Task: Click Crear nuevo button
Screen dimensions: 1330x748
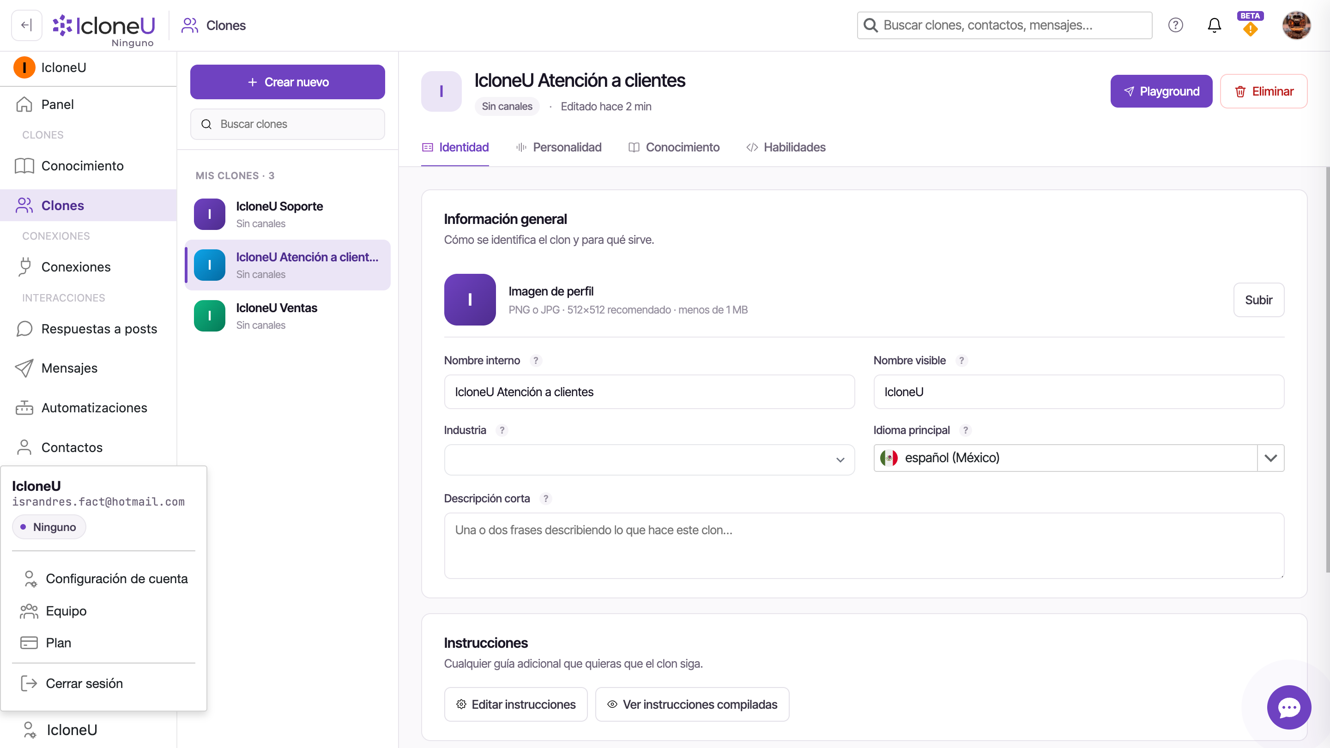Action: tap(287, 82)
